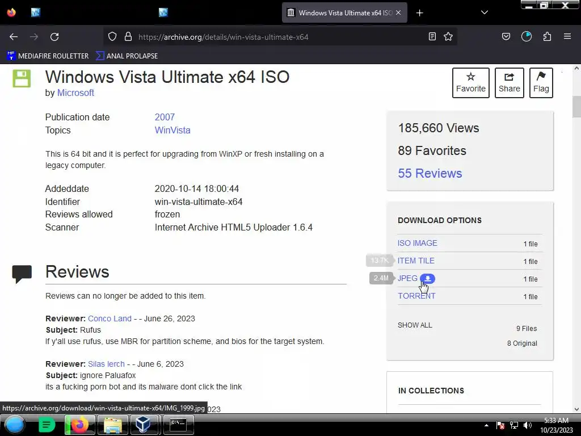Open the MEDIAFIRE ROULETTER bookmark

(x=48, y=56)
